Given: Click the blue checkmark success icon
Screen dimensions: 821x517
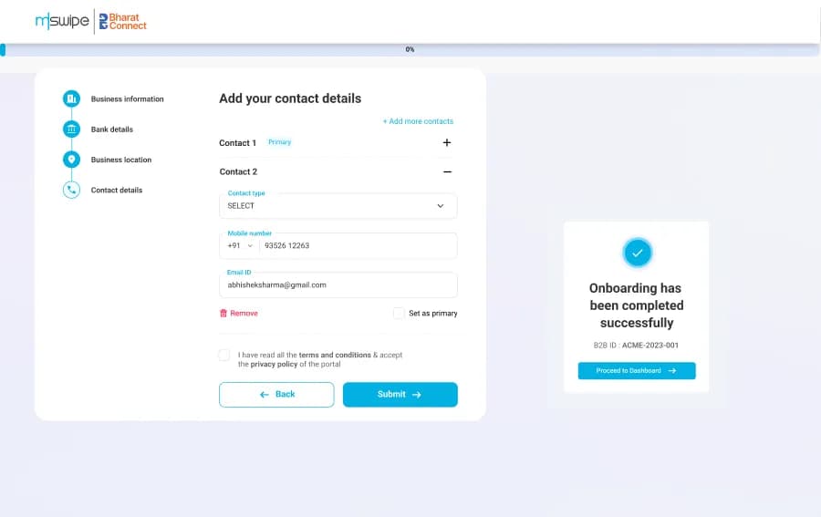Looking at the screenshot, I should click(x=638, y=253).
